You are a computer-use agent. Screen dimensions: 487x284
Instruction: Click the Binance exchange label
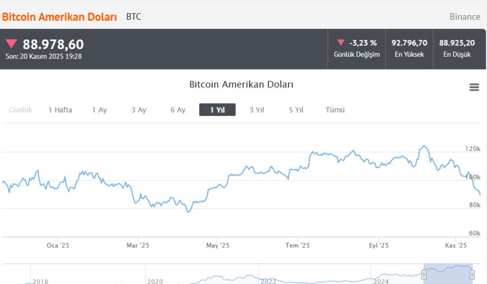(464, 17)
